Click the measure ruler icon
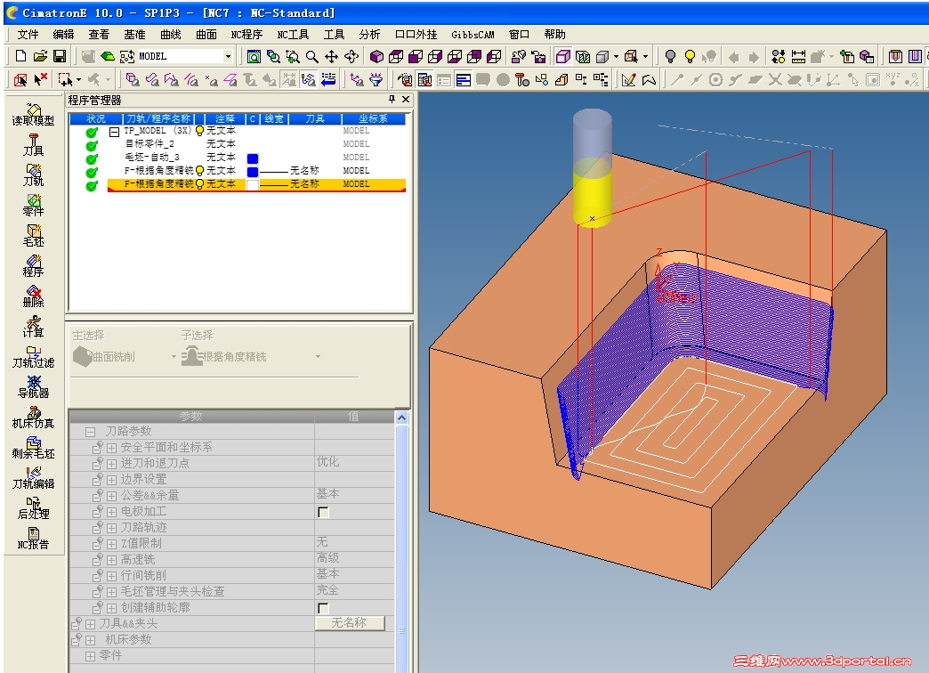 (x=798, y=56)
